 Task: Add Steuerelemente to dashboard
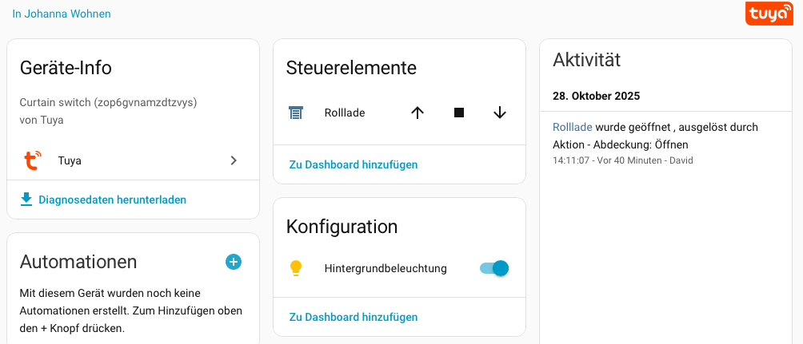tap(354, 164)
